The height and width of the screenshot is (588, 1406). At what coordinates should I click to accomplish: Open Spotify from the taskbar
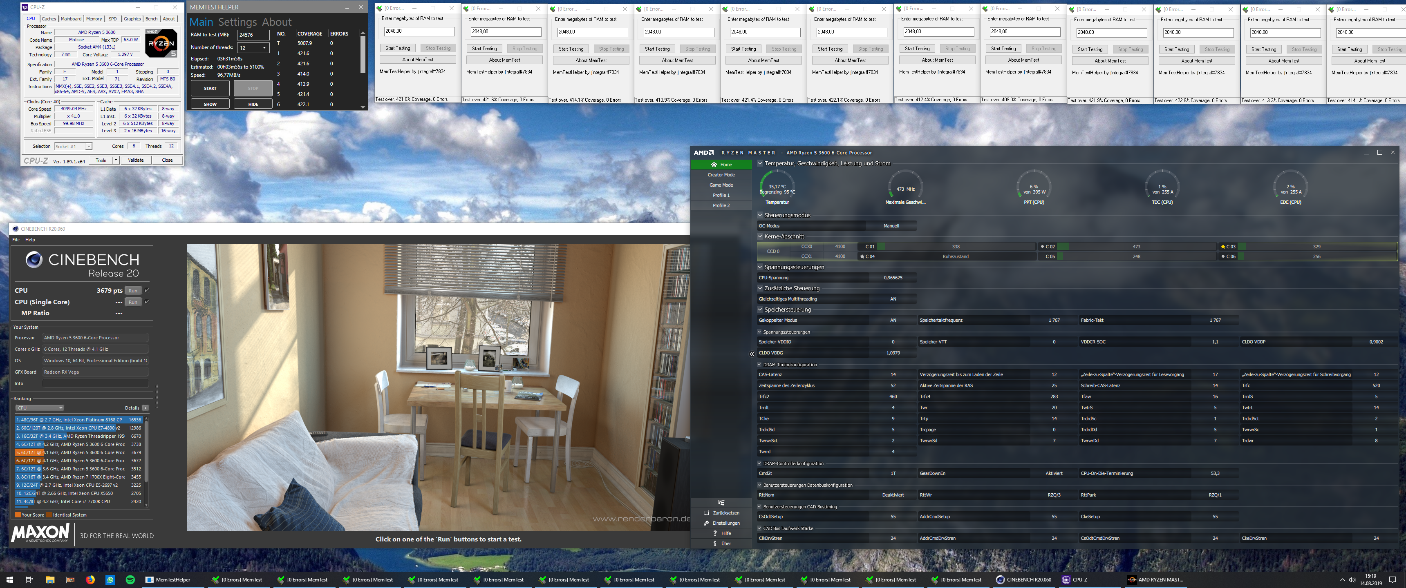(130, 580)
